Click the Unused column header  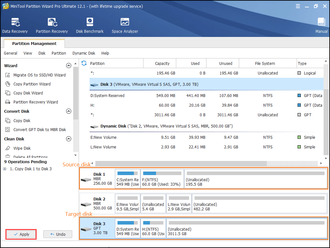(x=223, y=63)
